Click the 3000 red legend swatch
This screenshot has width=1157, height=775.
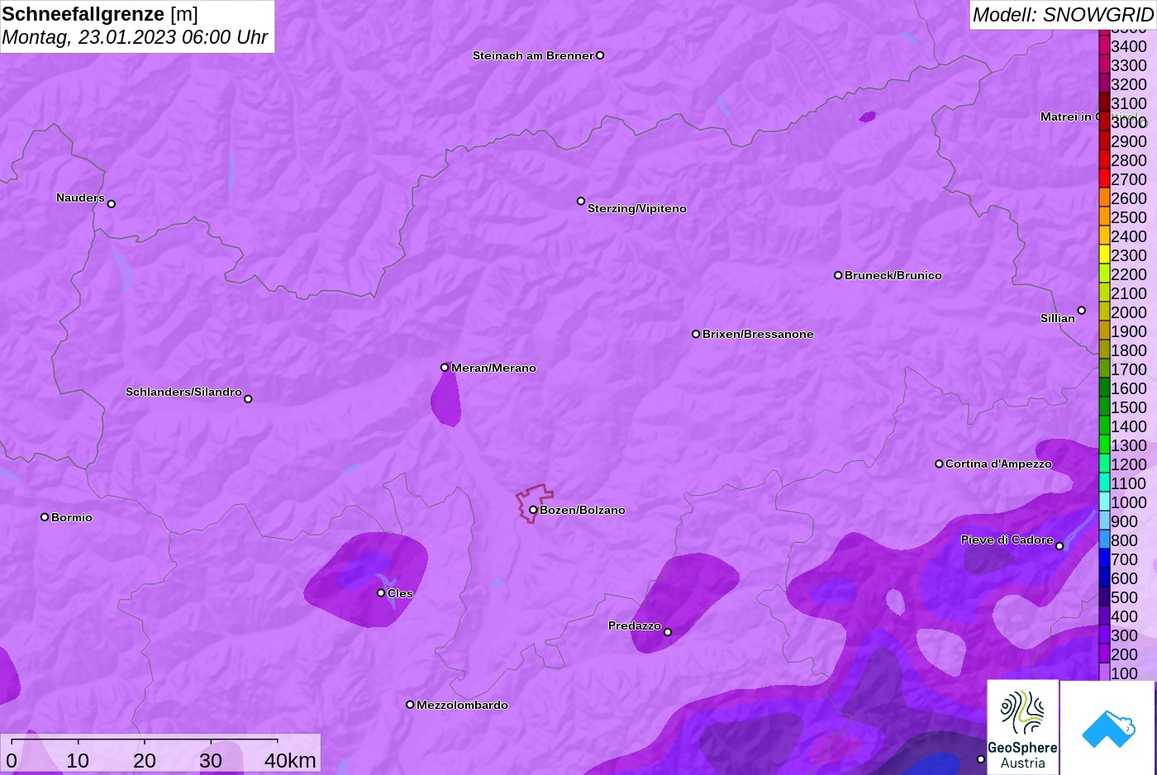tap(1104, 122)
